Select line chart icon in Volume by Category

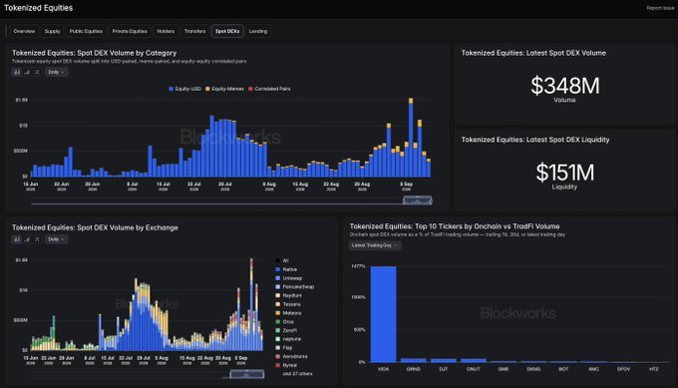[x=27, y=72]
